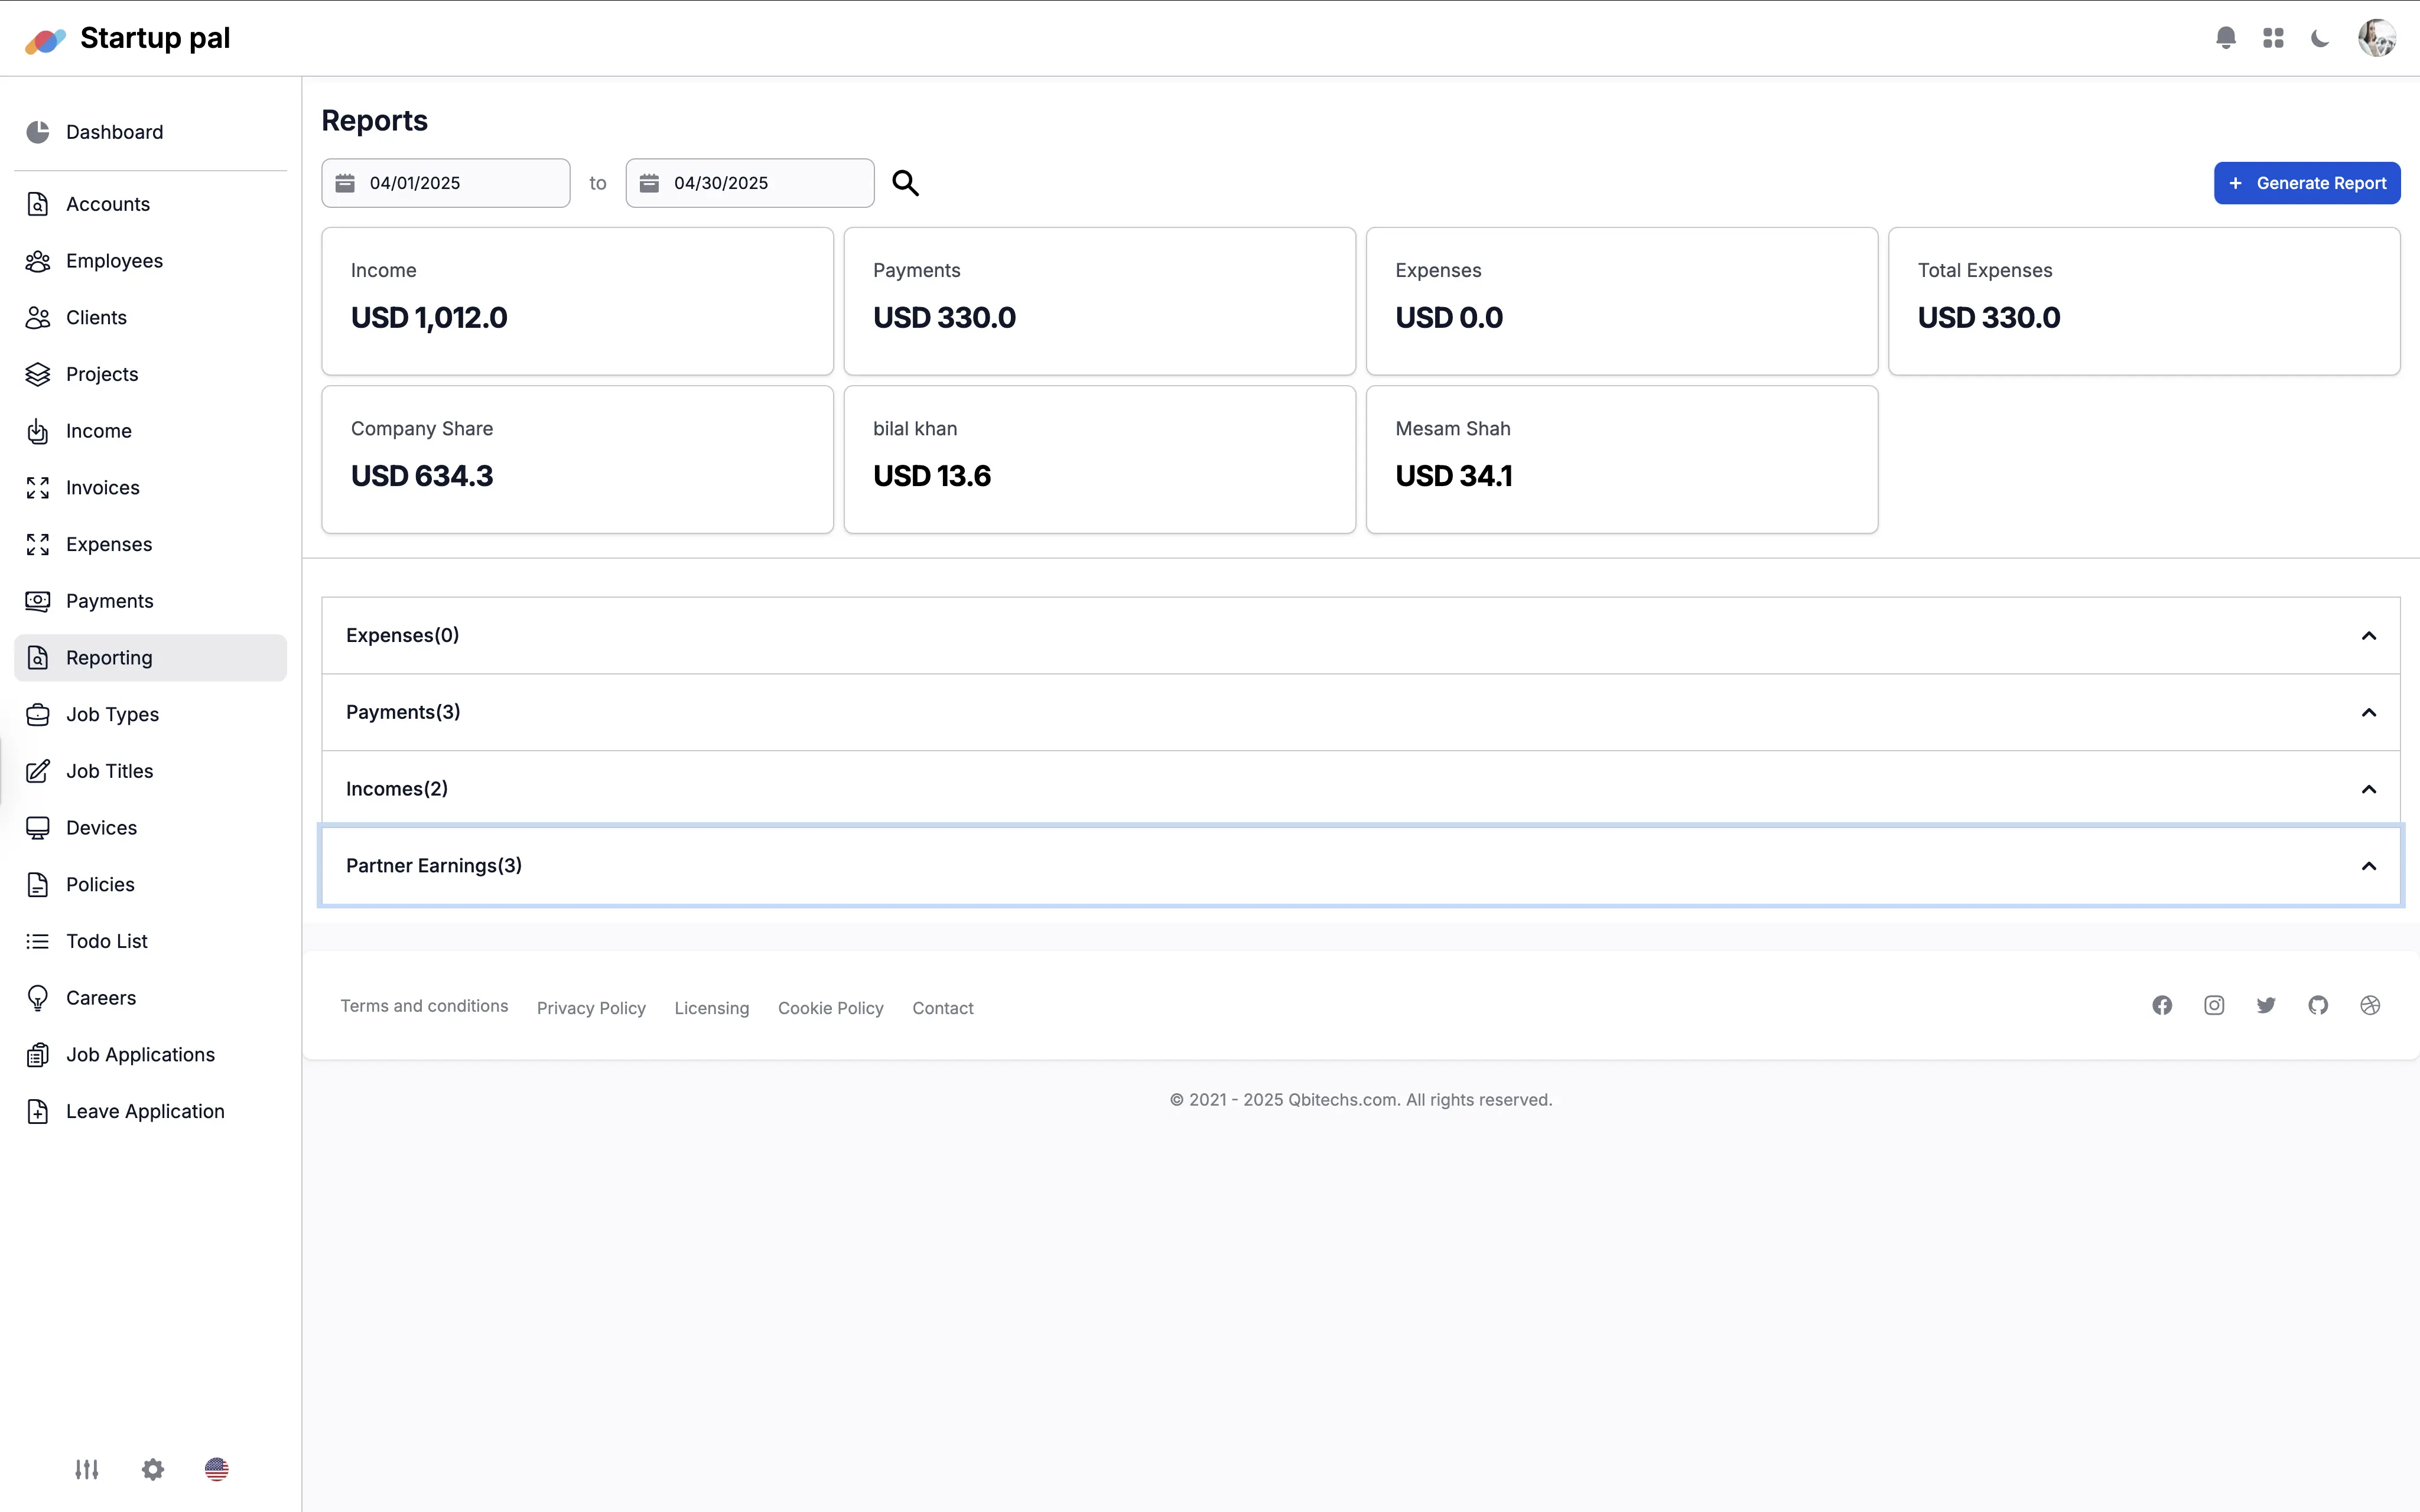
Task: Open the sliders preferences icon
Action: click(87, 1469)
